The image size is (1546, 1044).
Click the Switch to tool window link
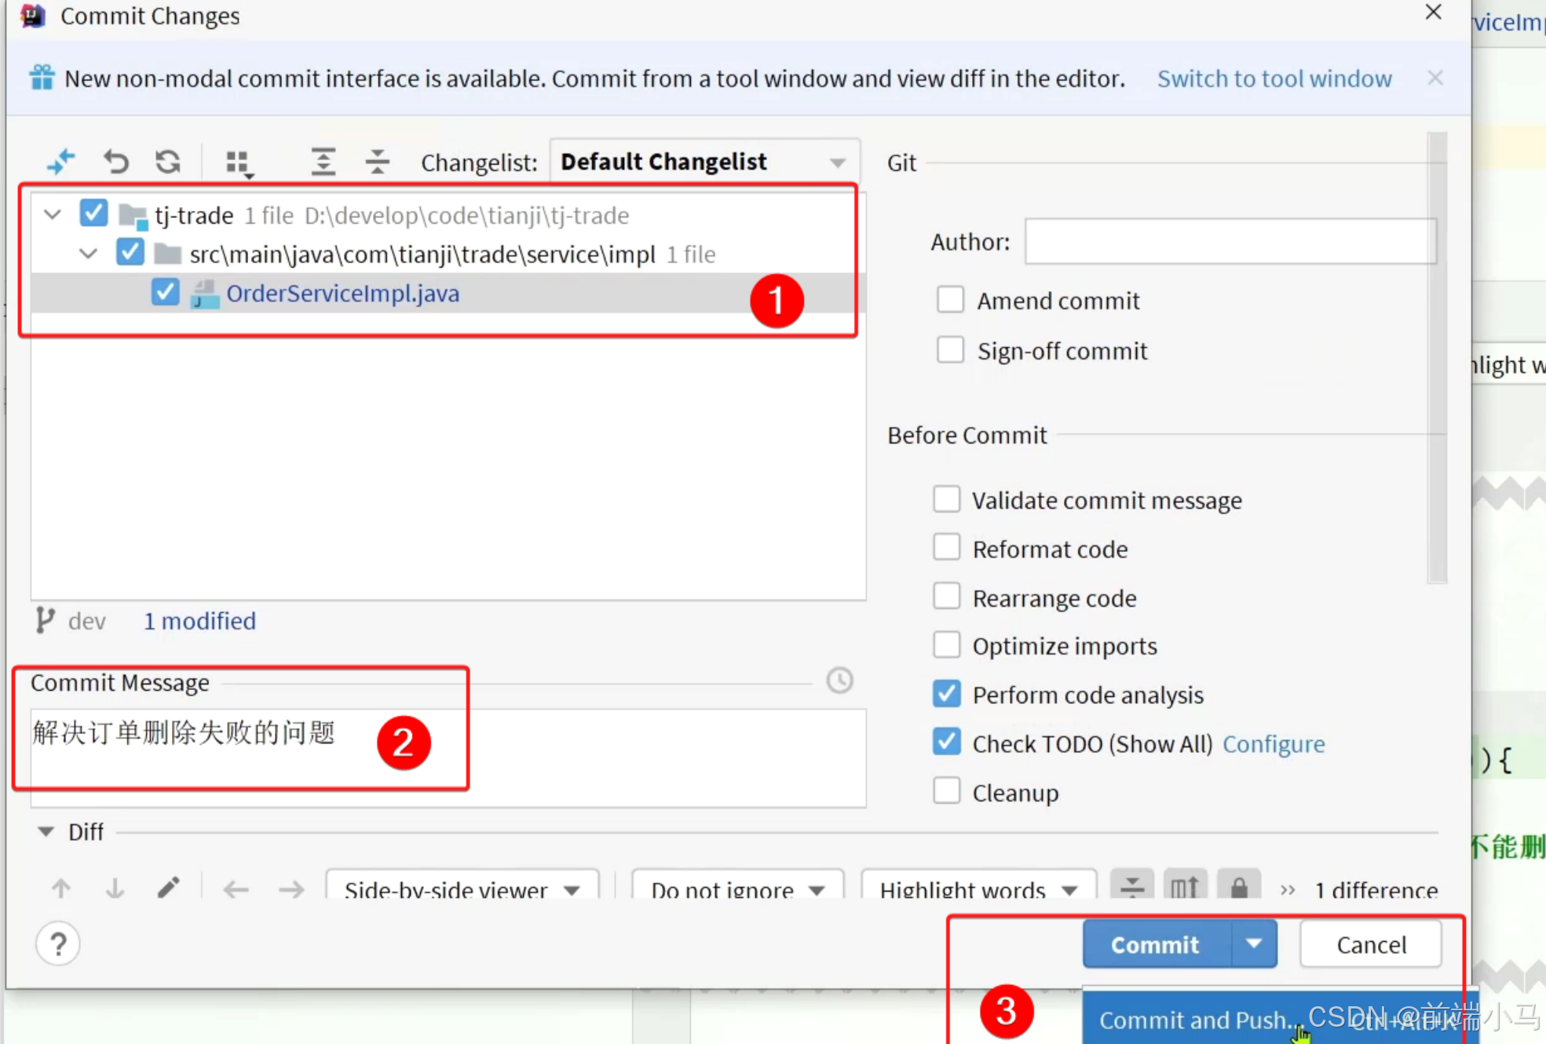tap(1274, 78)
